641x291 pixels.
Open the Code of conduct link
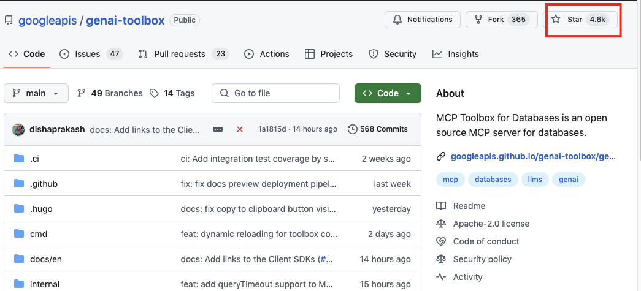(486, 241)
